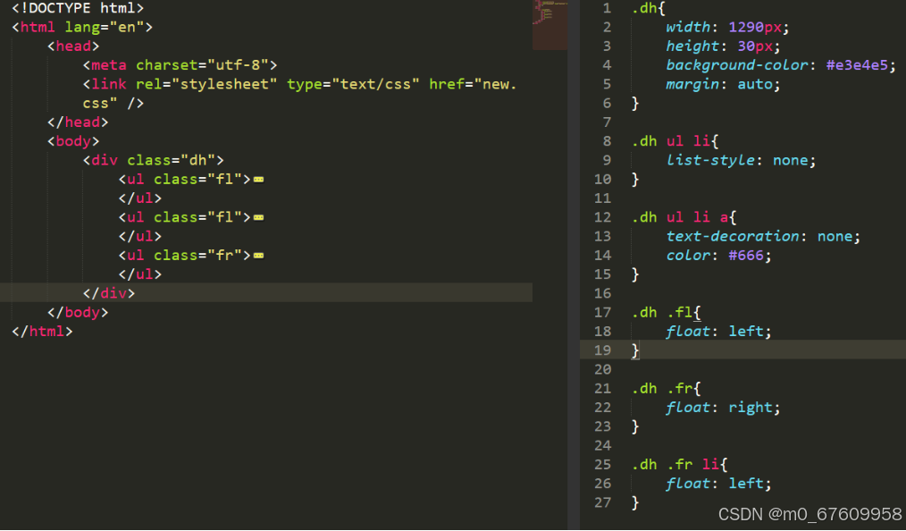Click line number 19 in the CSS pane

pyautogui.click(x=603, y=350)
